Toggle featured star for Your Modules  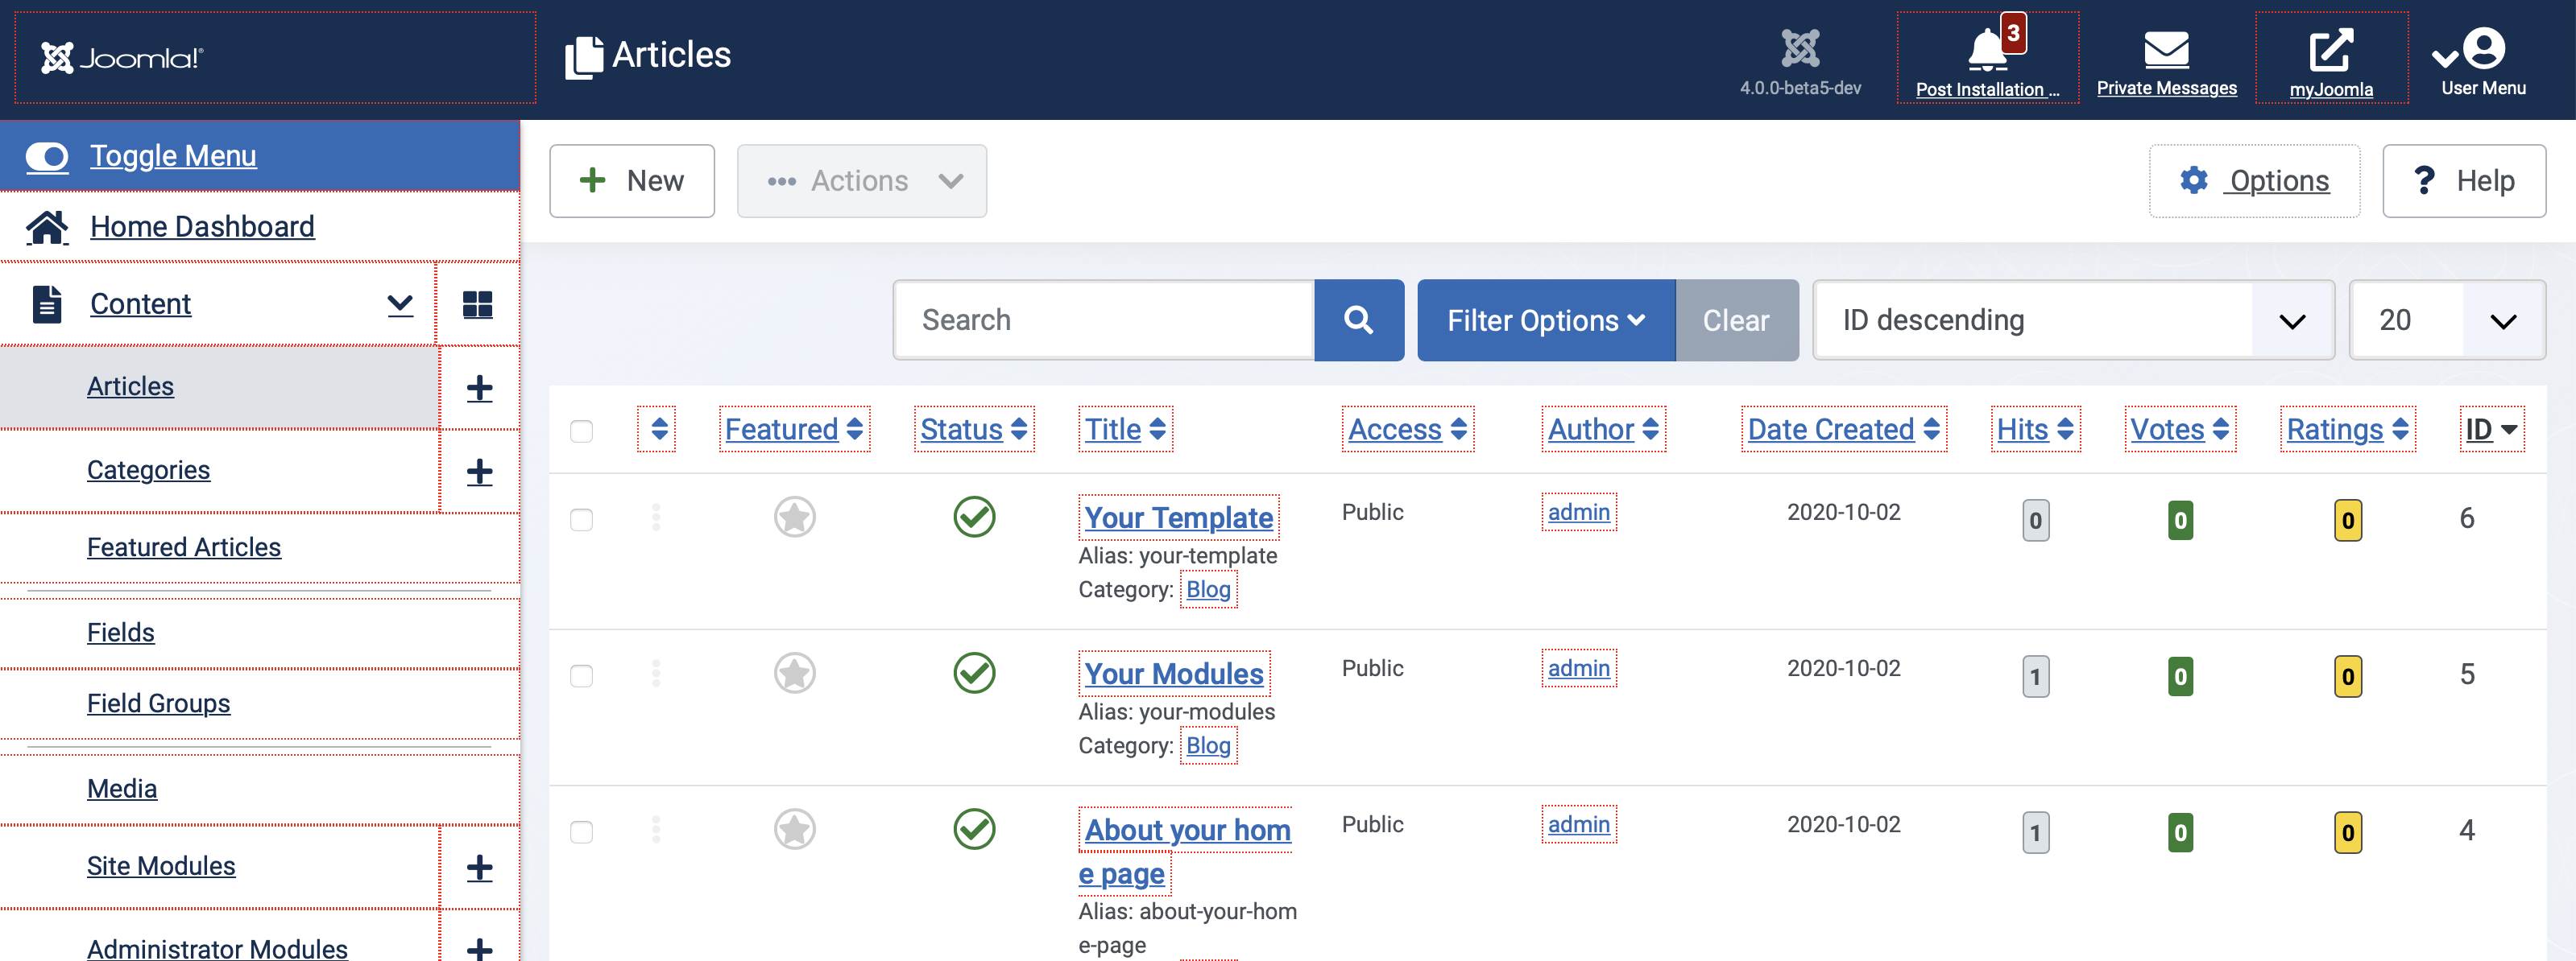click(x=794, y=674)
